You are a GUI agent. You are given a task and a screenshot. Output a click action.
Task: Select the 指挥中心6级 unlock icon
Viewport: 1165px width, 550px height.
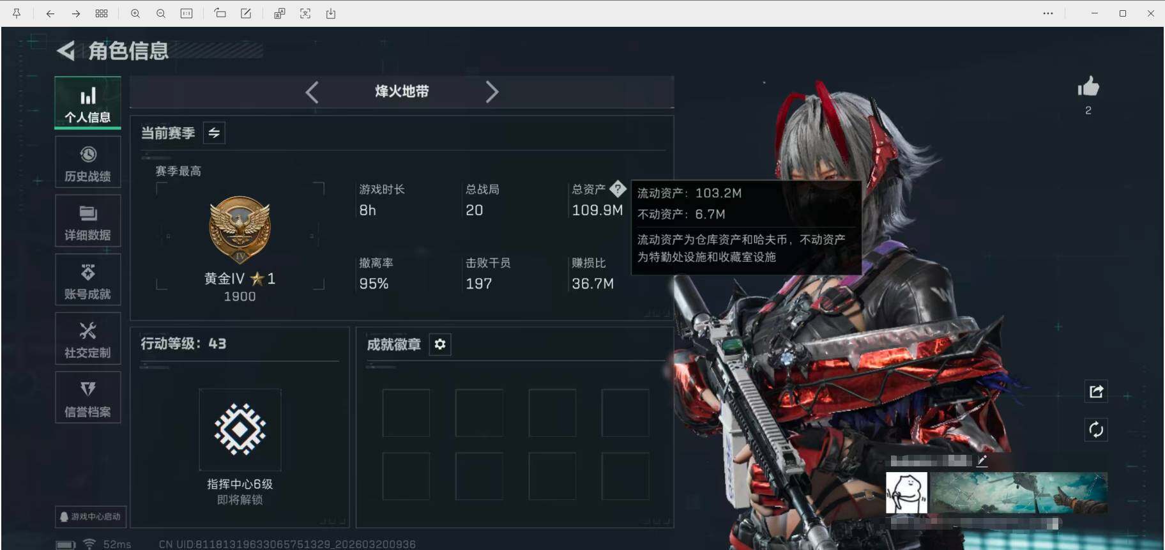(240, 430)
